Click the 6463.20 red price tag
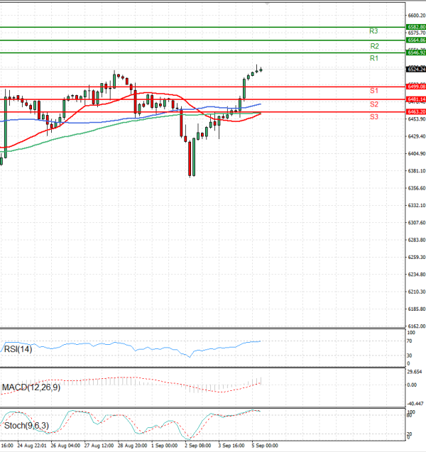Viewport: 426px width, 452px height. tap(415, 112)
